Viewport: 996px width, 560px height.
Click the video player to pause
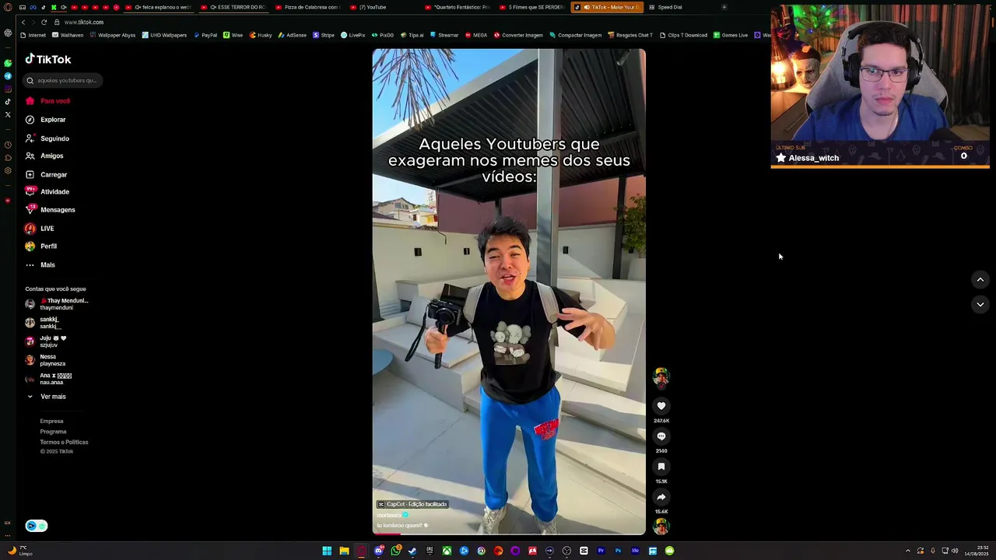(509, 292)
